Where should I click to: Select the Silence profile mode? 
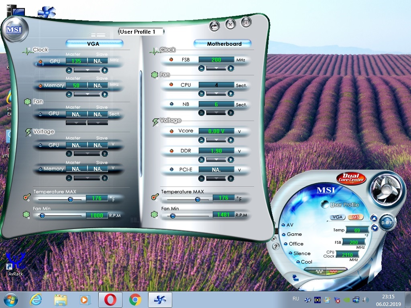pos(301,253)
